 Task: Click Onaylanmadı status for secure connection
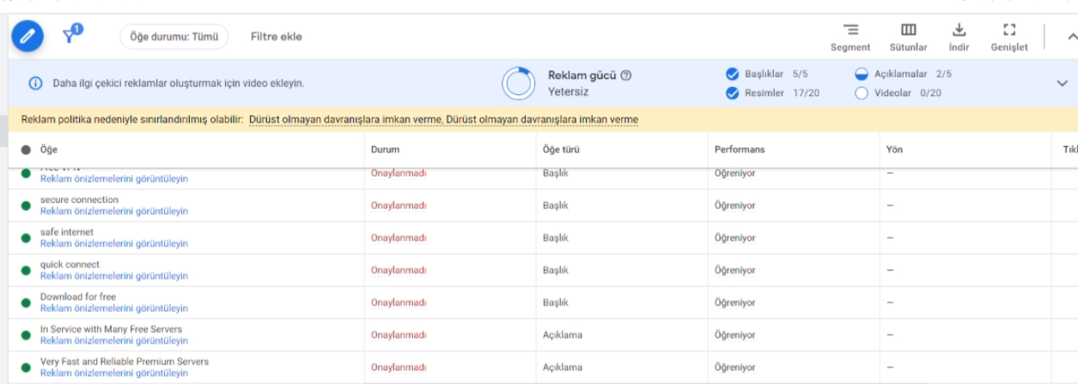[399, 206]
